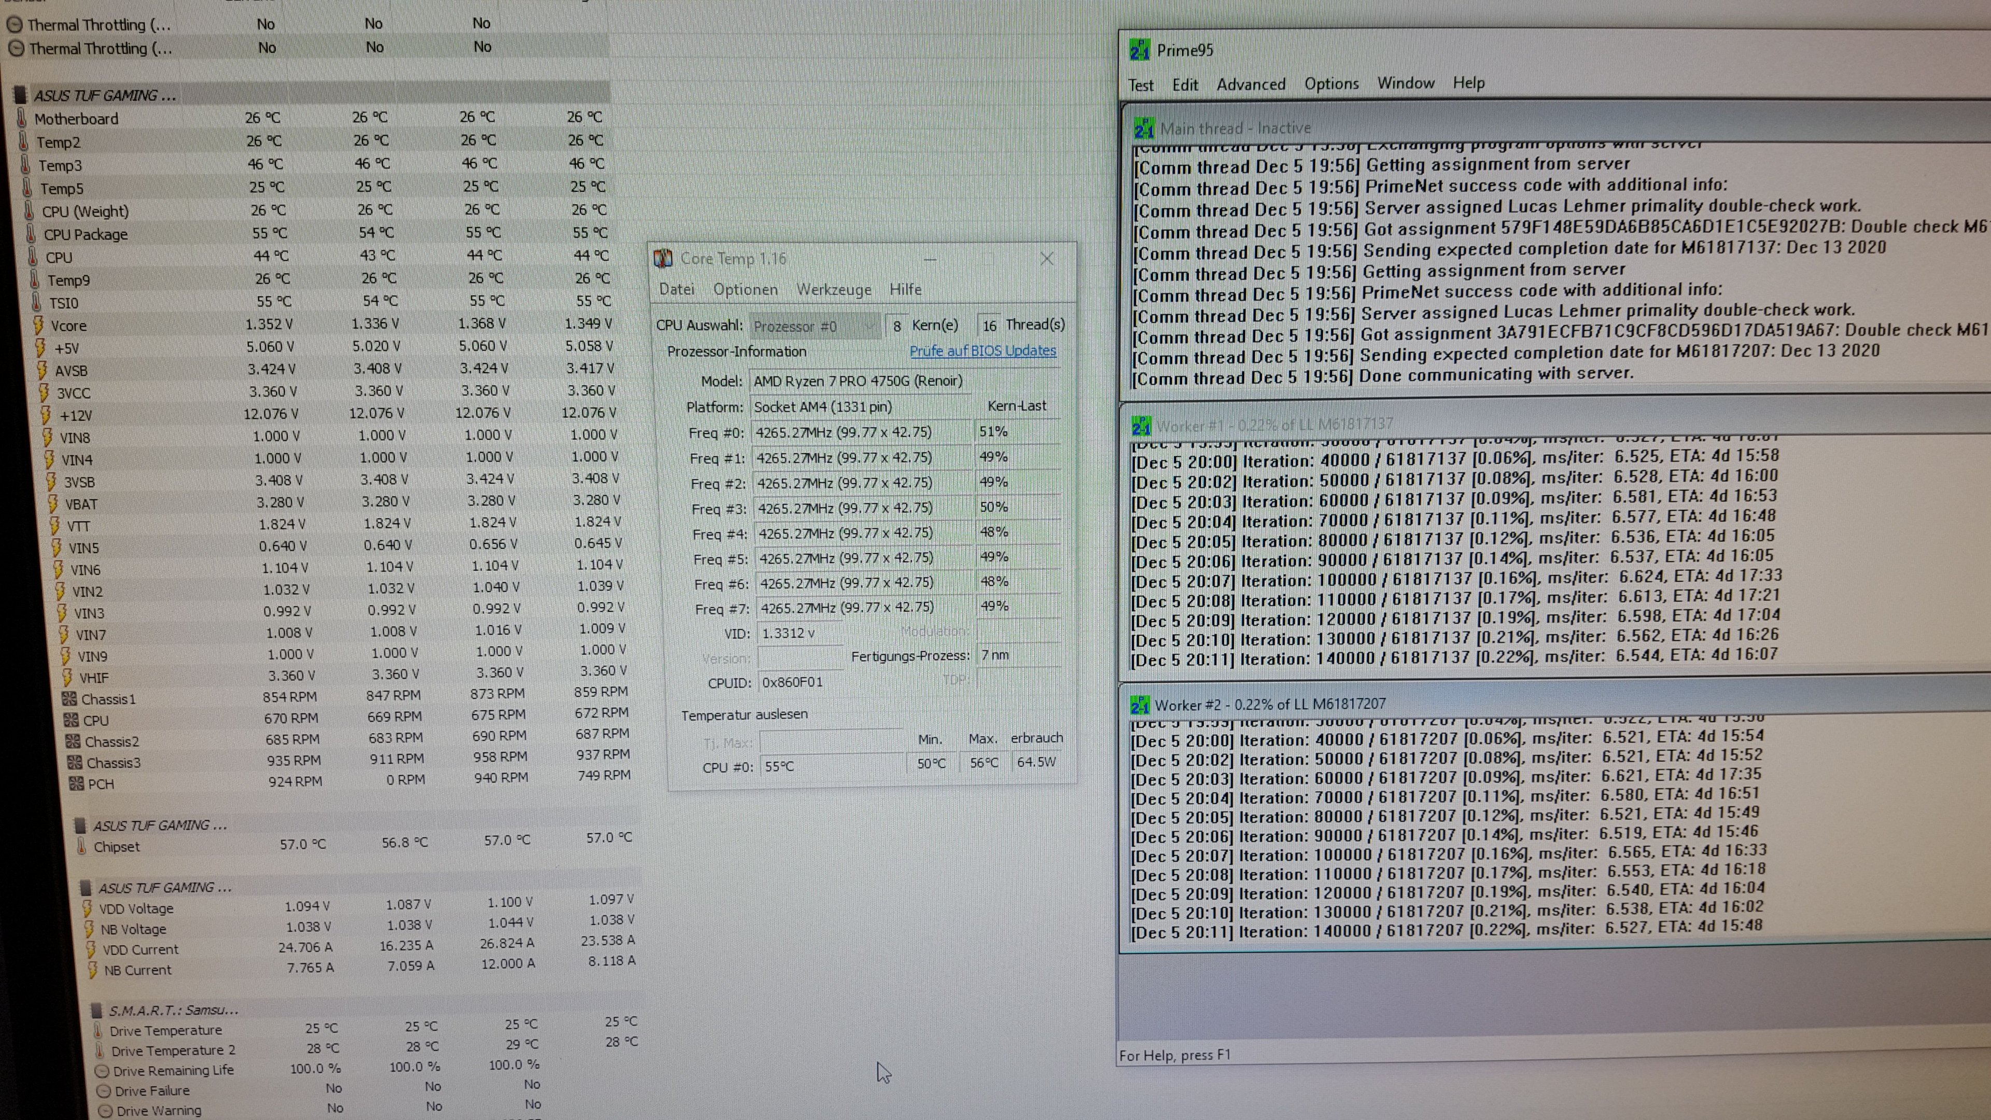Screen dimensions: 1991x1120
Task: Click the Chassis1 fan sensor icon
Action: pyautogui.click(x=69, y=699)
